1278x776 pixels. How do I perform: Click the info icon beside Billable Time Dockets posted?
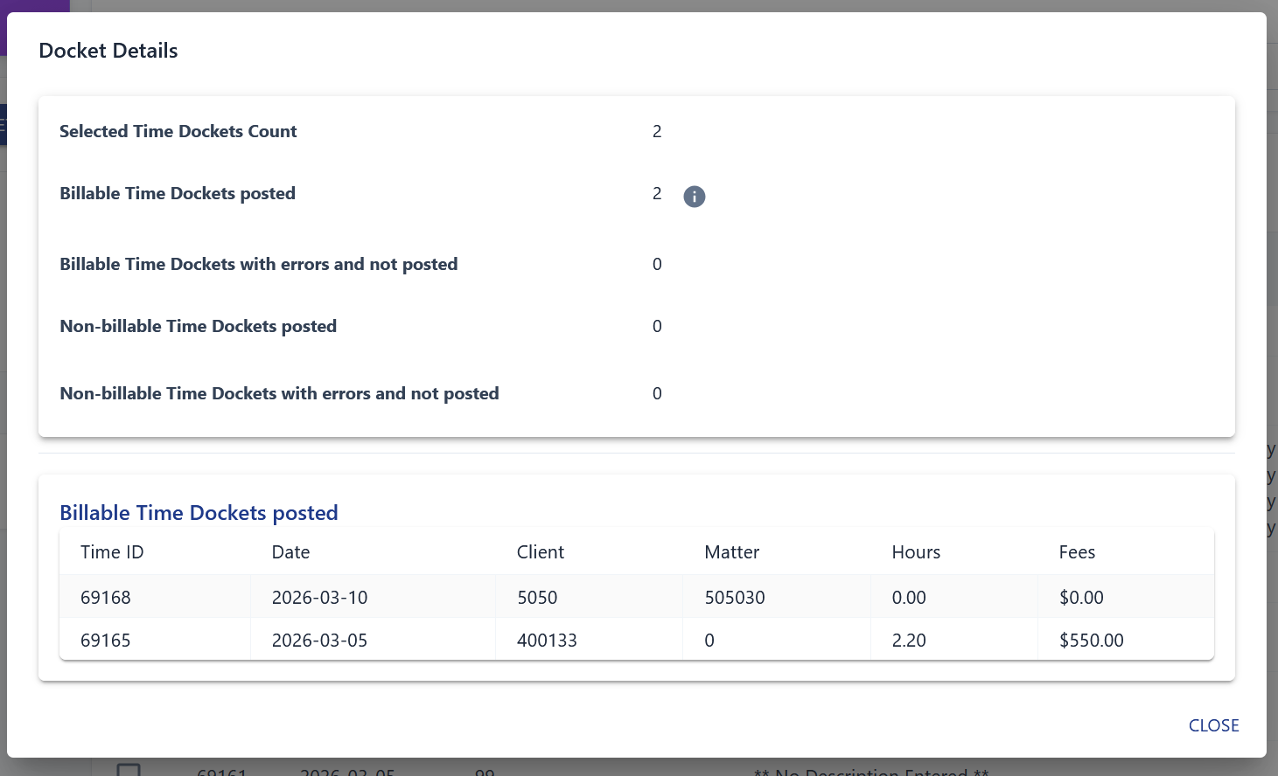click(x=694, y=196)
